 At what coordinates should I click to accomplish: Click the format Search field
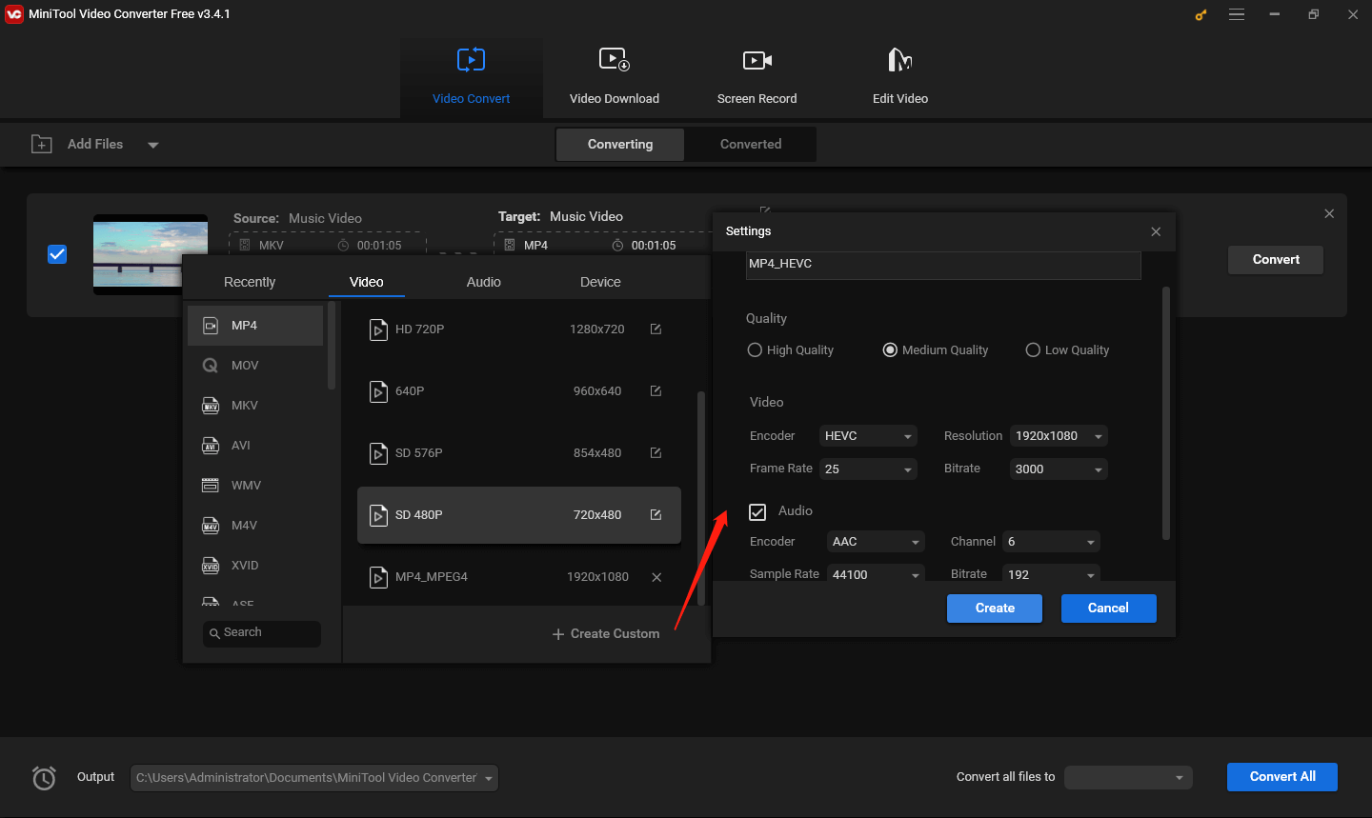pos(262,633)
